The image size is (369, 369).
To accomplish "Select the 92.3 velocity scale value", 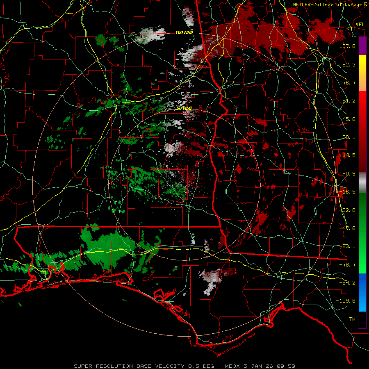I will tap(349, 64).
